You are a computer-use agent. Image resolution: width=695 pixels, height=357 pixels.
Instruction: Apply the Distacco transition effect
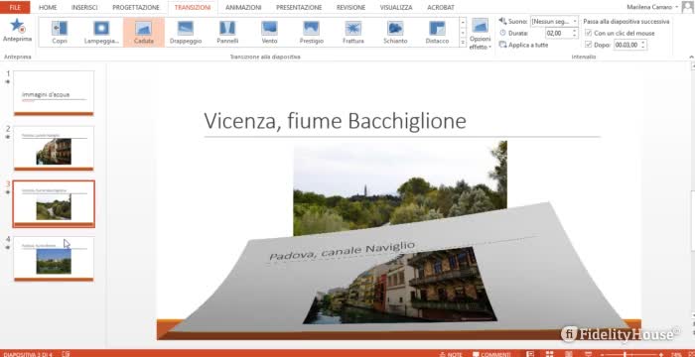pyautogui.click(x=437, y=32)
